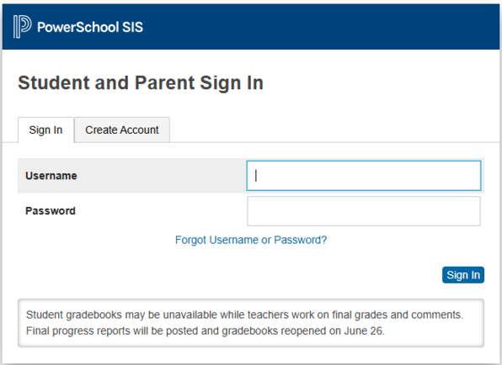Switch to the Create Account tab
Image resolution: width=502 pixels, height=365 pixels.
pos(122,130)
